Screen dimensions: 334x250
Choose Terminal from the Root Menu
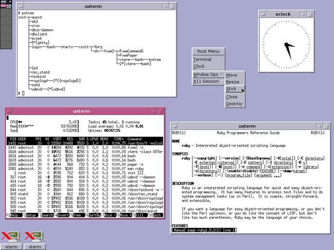point(202,60)
